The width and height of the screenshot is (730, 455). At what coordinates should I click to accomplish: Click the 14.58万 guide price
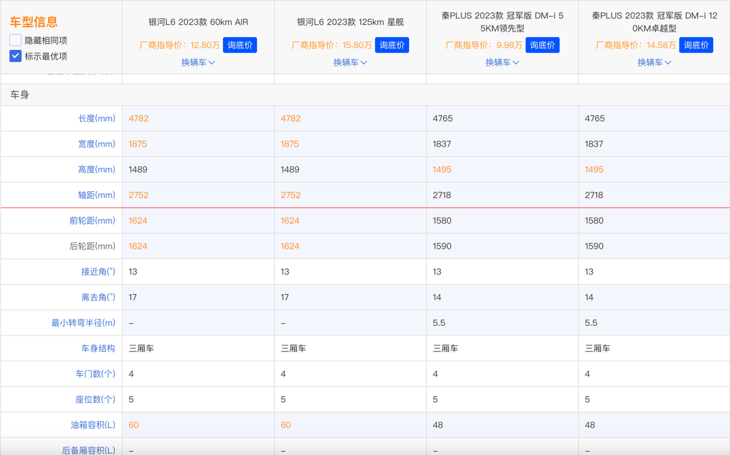[661, 45]
